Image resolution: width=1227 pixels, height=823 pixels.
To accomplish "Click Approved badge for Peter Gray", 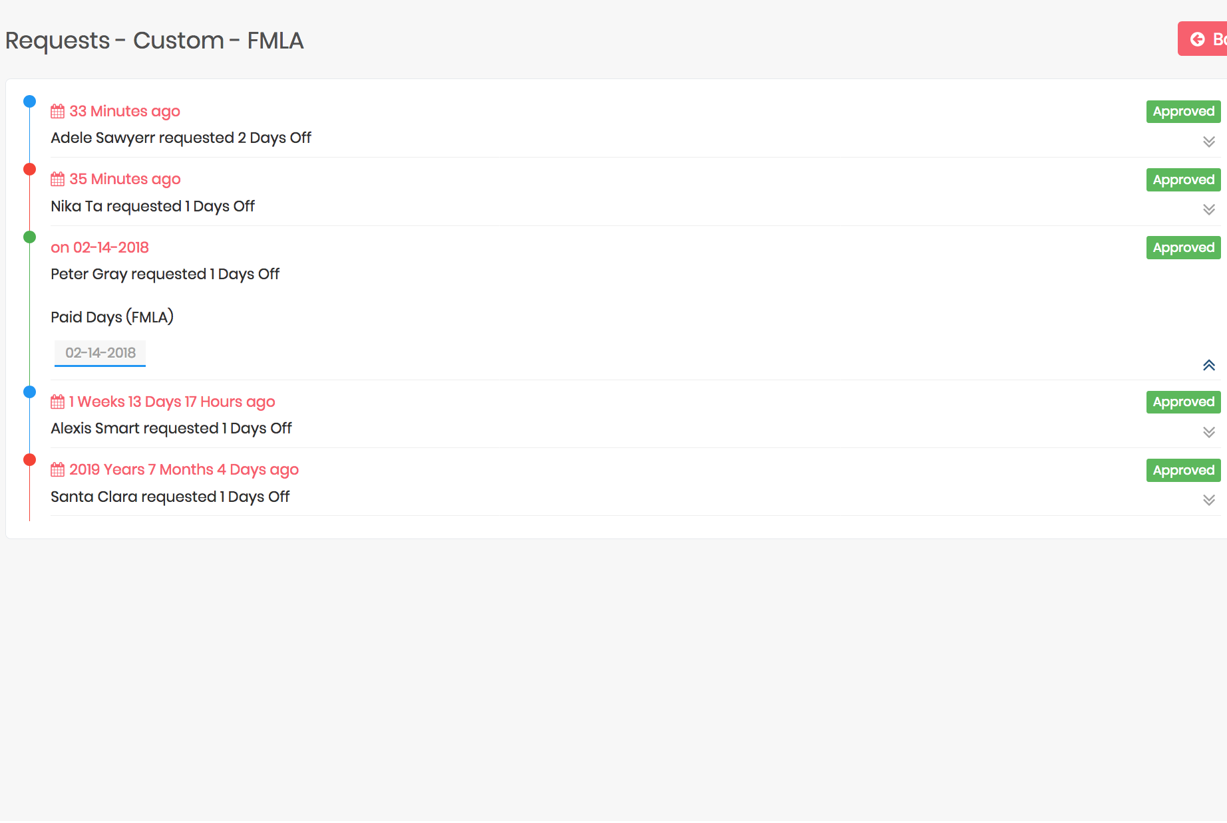I will pyautogui.click(x=1183, y=248).
